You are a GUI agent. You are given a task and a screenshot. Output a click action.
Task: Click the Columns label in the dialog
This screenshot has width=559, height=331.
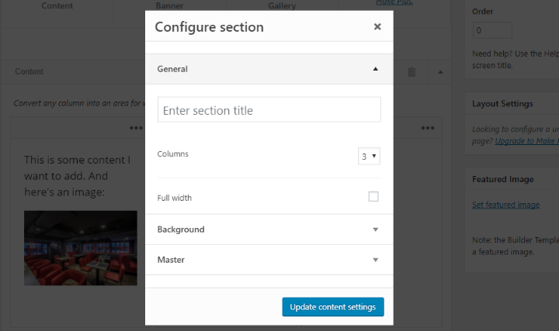172,154
